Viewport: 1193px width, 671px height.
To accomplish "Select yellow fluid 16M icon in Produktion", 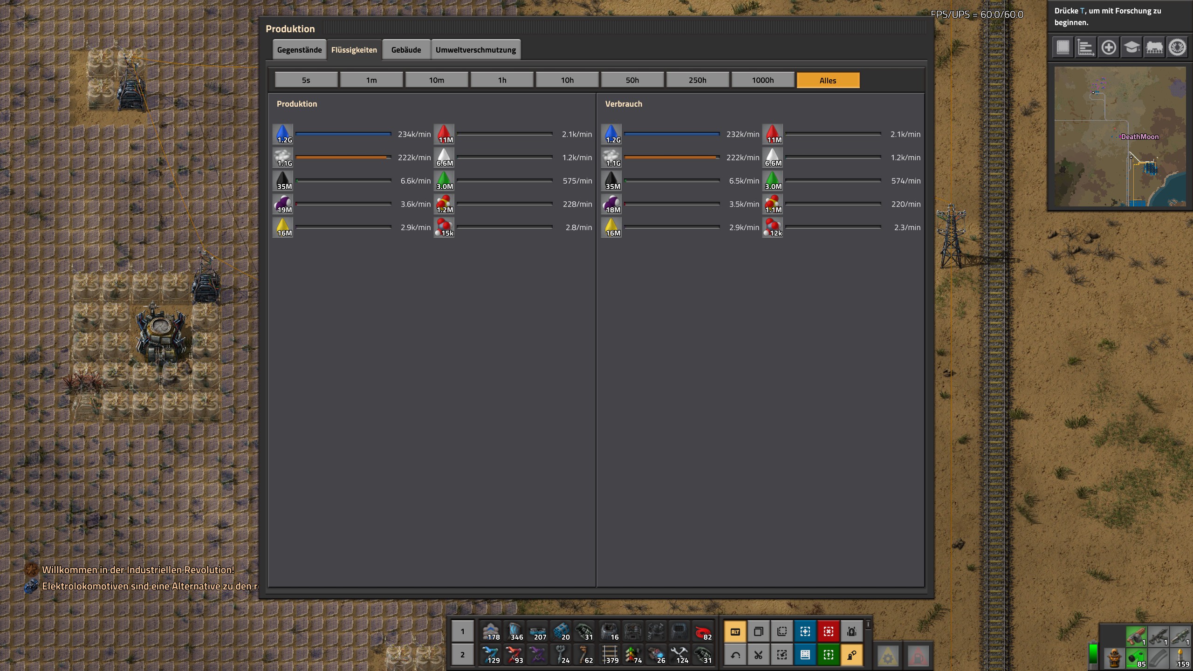I will point(283,227).
